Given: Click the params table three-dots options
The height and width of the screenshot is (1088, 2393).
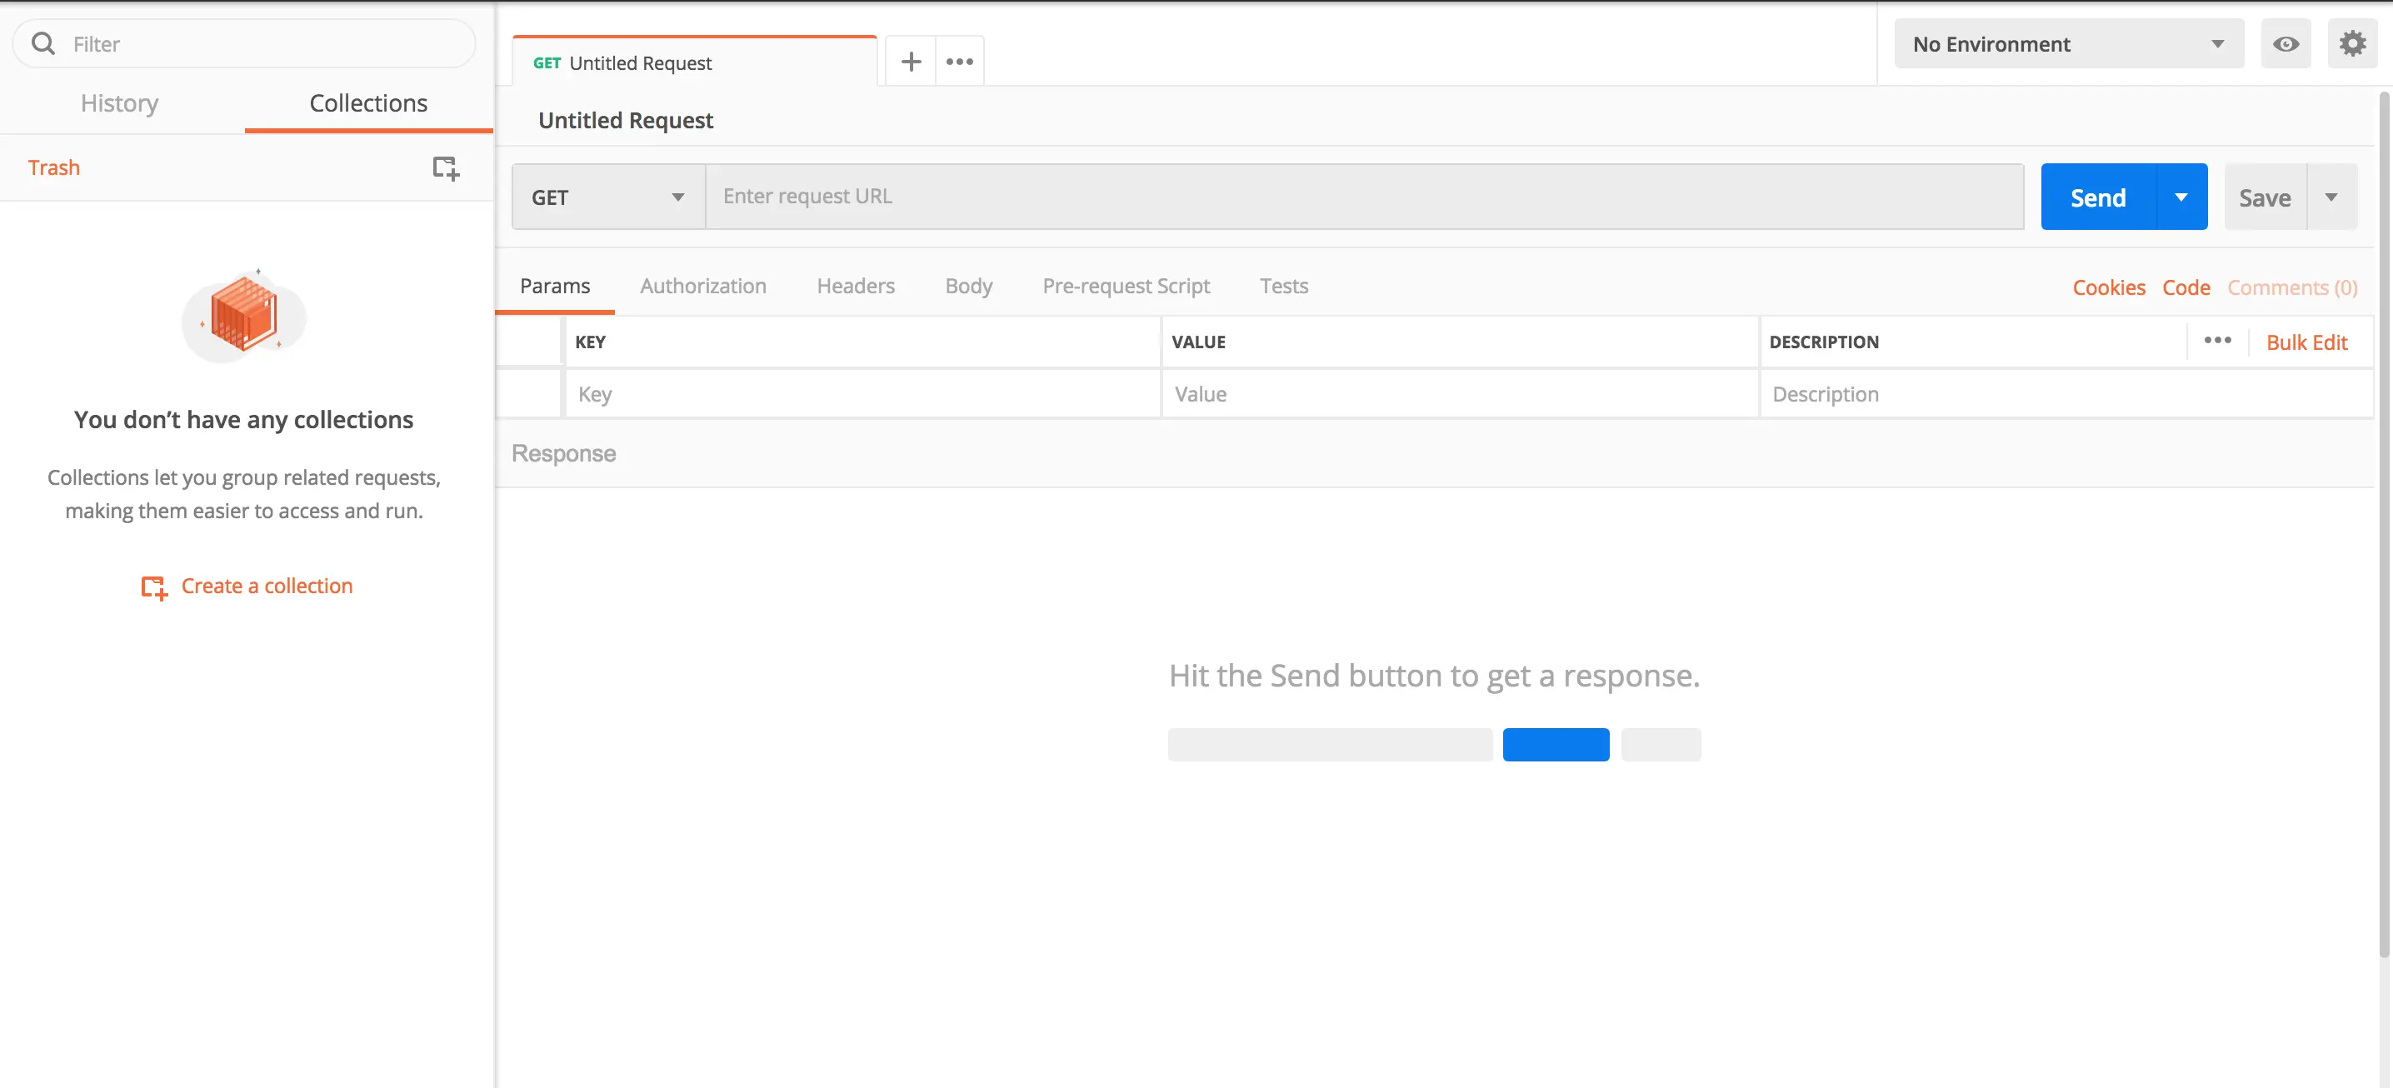Looking at the screenshot, I should click(2217, 341).
